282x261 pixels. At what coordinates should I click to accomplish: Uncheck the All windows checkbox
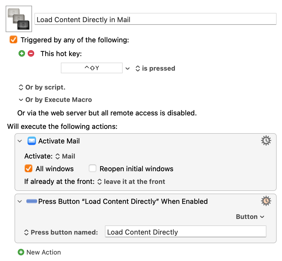click(29, 169)
